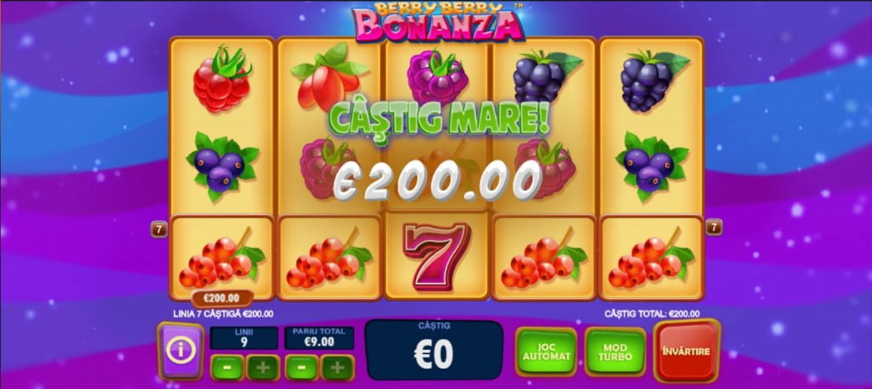This screenshot has width=872, height=389.
Task: Toggle Mod Turbo
Action: point(615,352)
